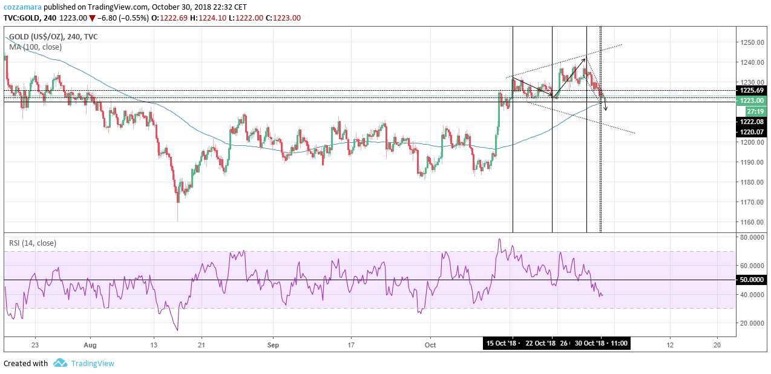Click the Aug label on time axis
Image resolution: width=771 pixels, height=374 pixels.
coord(90,344)
